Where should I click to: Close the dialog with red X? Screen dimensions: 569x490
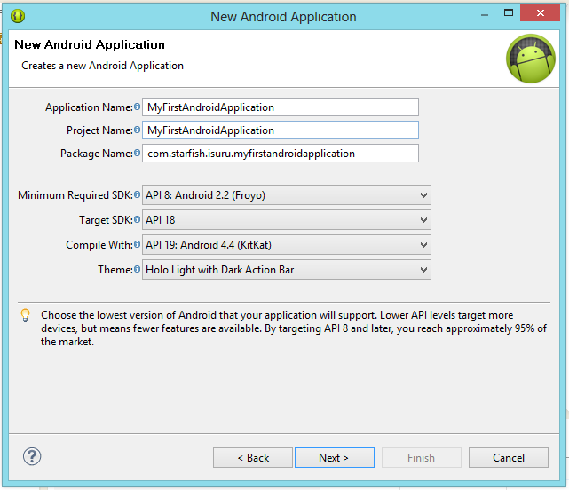pos(540,12)
